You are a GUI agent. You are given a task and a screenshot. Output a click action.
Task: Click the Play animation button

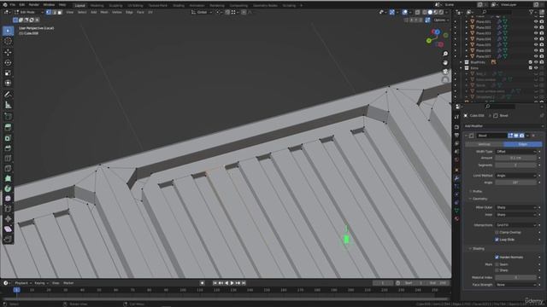pyautogui.click(x=232, y=283)
